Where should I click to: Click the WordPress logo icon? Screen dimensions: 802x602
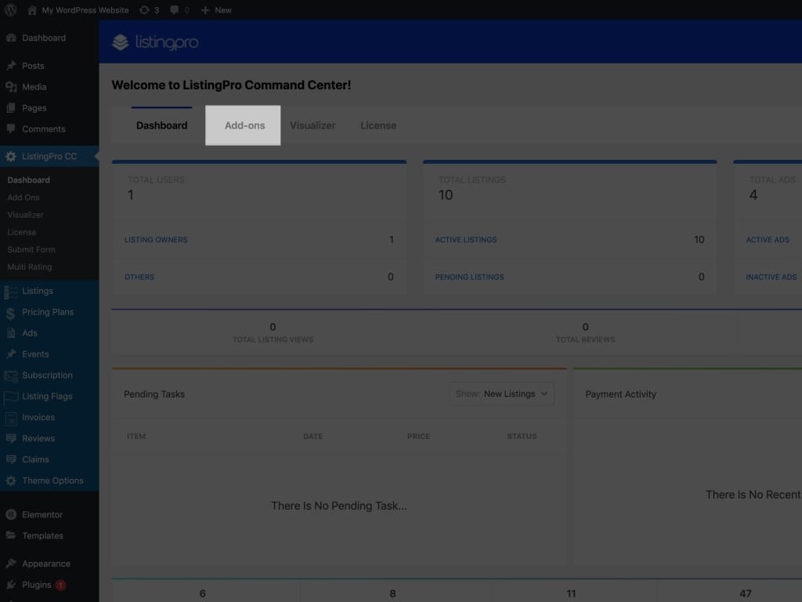(10, 9)
